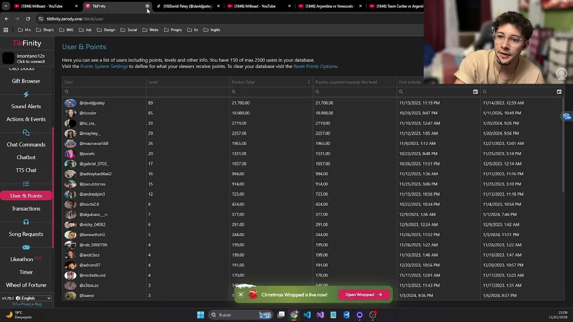Open the Shop's bookmarks folder
This screenshot has width=573, height=322.
[x=45, y=30]
